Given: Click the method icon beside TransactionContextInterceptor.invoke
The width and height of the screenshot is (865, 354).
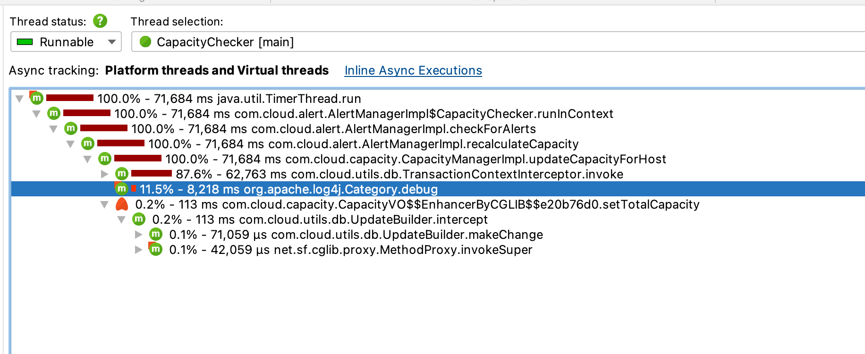Looking at the screenshot, I should (122, 174).
